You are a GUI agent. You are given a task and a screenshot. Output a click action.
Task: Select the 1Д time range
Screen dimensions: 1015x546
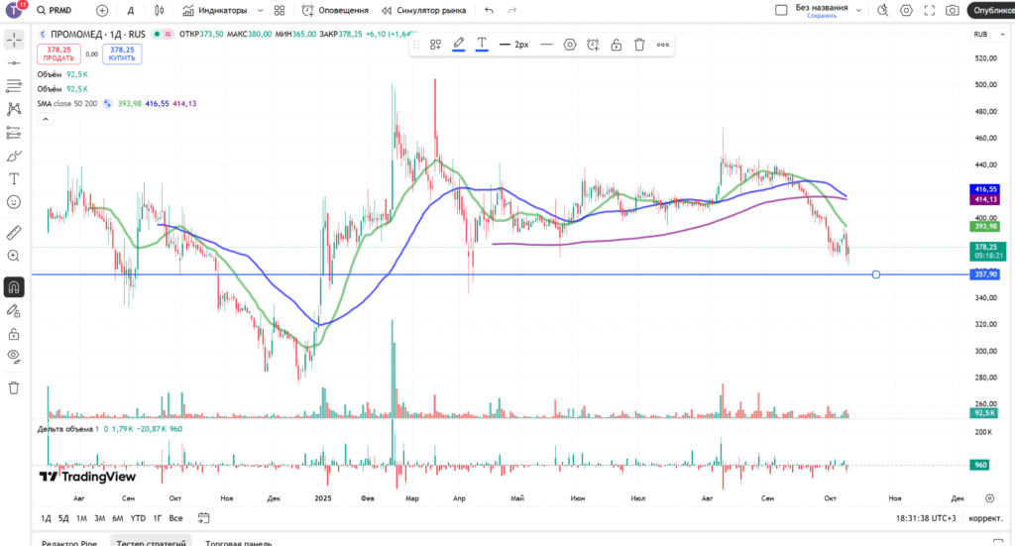point(46,518)
